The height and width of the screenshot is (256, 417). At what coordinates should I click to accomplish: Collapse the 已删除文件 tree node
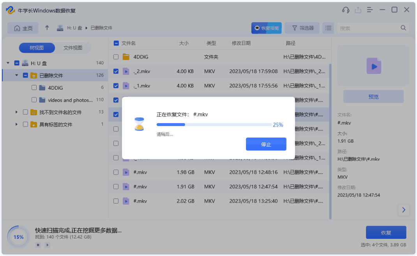click(16, 75)
